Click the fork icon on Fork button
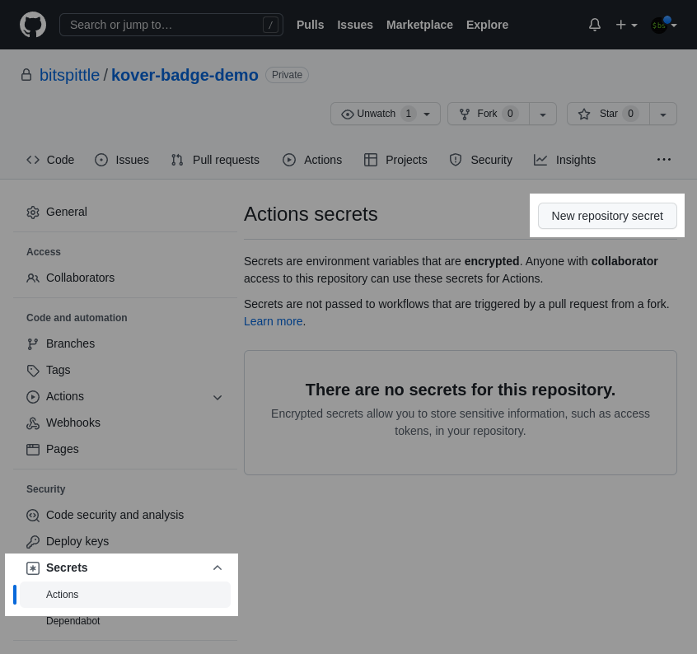The height and width of the screenshot is (654, 697). 465,114
